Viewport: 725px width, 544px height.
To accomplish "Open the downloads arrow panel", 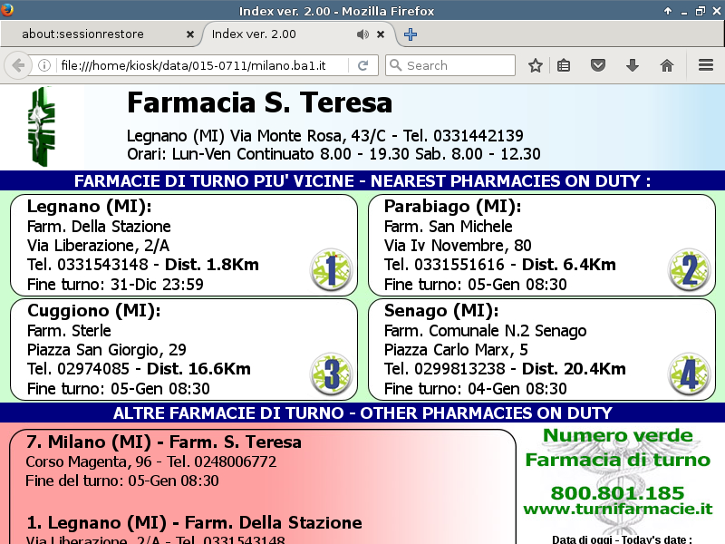I will point(633,65).
